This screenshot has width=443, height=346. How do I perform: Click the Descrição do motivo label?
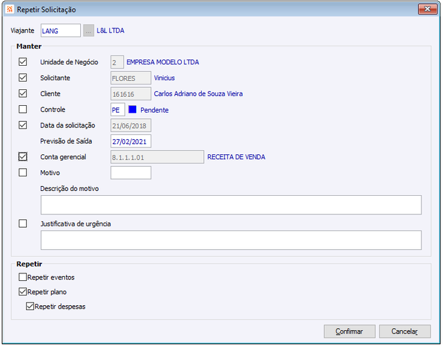tap(70, 188)
